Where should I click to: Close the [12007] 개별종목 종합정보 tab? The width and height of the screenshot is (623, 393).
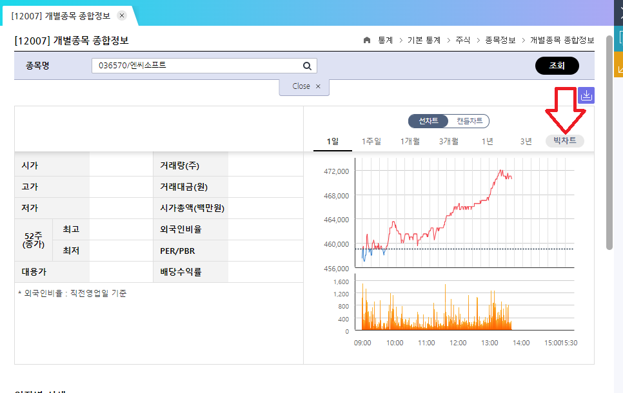pyautogui.click(x=123, y=15)
